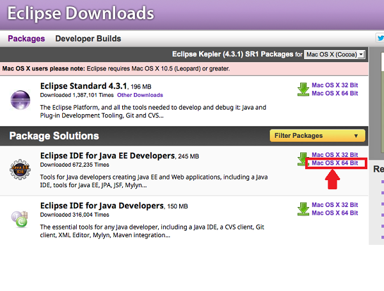The height and width of the screenshot is (291, 384).
Task: Download Java Developers Mac OS X 64 Bit
Action: coord(335,213)
